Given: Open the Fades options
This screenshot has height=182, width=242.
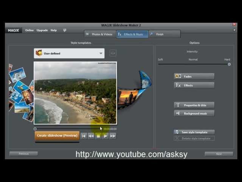Looking at the screenshot, I should [x=194, y=77].
